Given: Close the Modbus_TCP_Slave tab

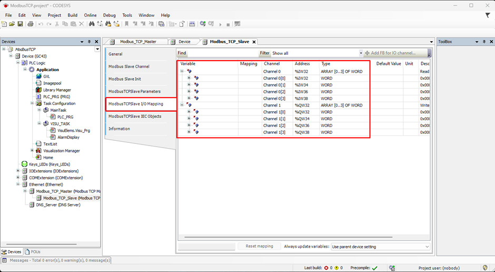Looking at the screenshot, I should point(254,42).
